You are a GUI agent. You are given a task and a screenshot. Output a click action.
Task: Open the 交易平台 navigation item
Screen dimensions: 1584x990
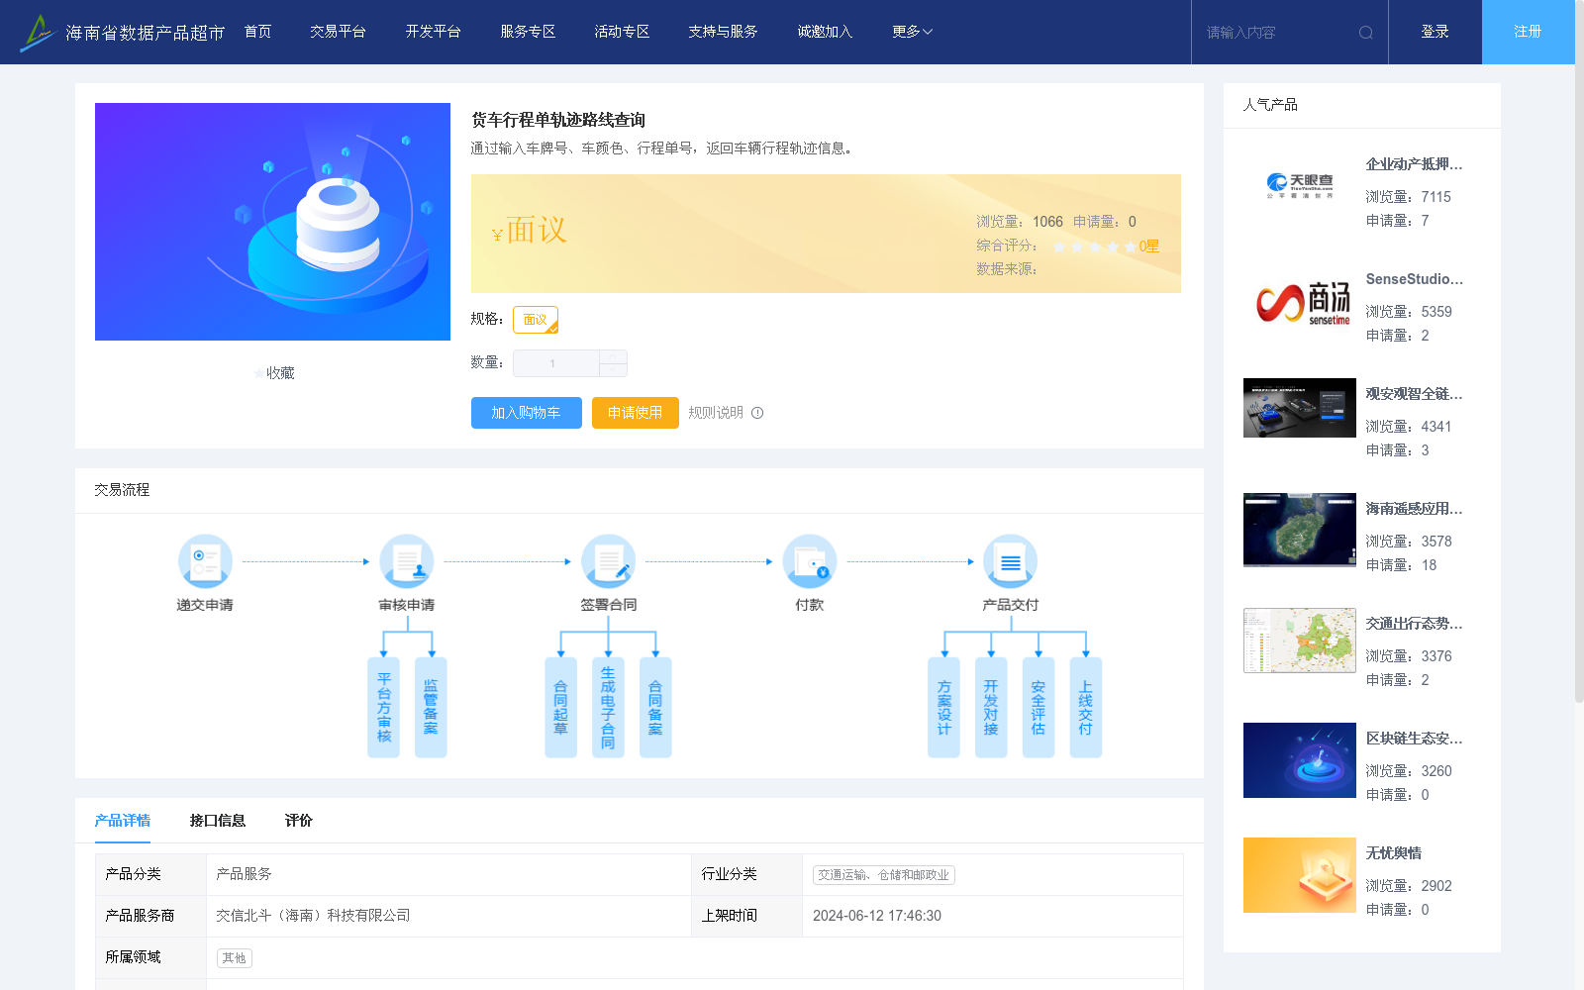tap(338, 32)
